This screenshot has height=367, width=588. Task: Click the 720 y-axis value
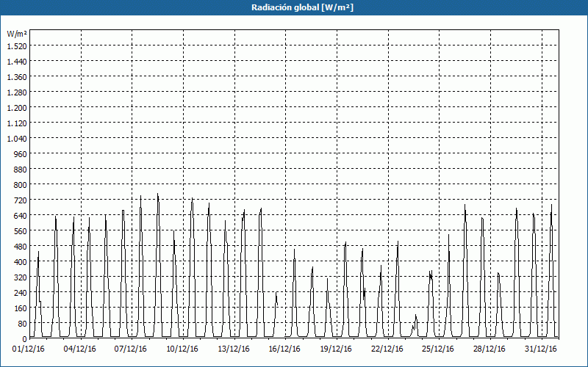click(21, 200)
